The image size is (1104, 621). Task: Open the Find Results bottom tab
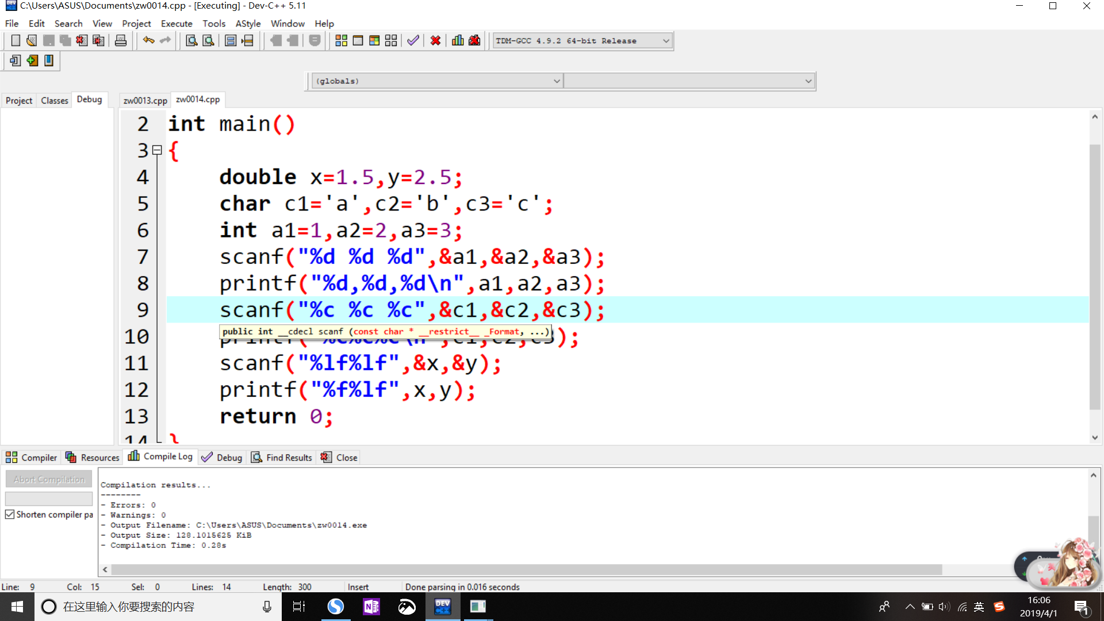(x=282, y=458)
